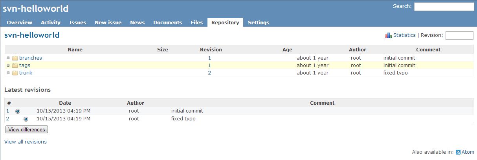Expand the trunk directory
Screen dimensions: 477x160
pos(8,73)
